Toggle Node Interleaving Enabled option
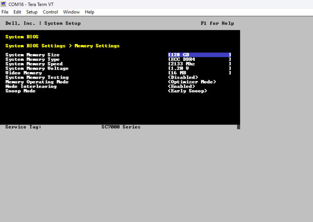 (181, 86)
